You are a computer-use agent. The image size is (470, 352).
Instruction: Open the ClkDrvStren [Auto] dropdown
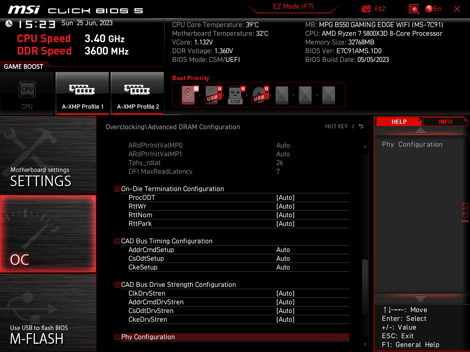(x=285, y=293)
